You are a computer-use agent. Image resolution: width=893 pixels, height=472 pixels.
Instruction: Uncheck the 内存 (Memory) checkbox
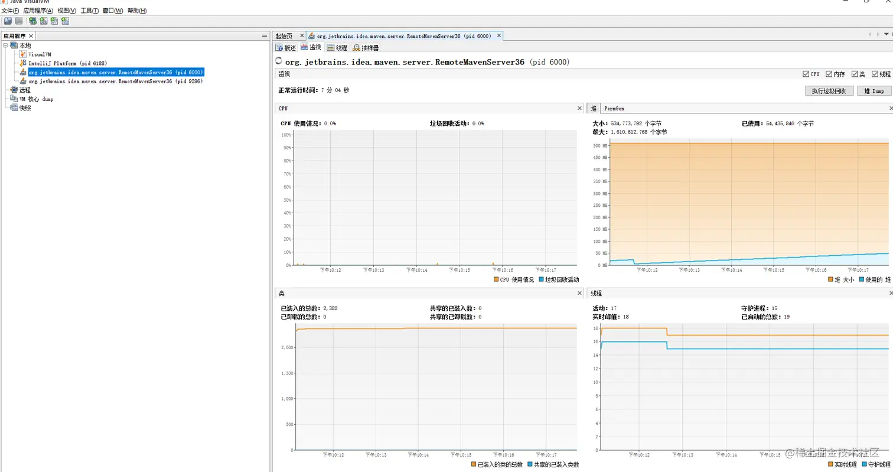pyautogui.click(x=829, y=74)
